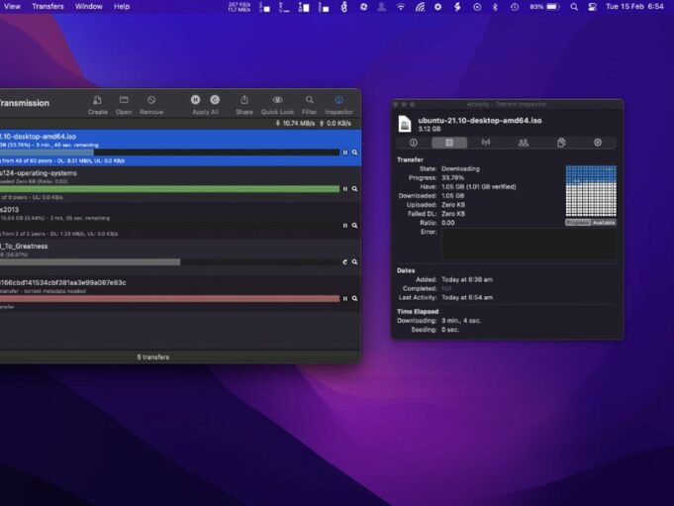The width and height of the screenshot is (674, 506).
Task: Select Available in pieces view toggle
Action: click(604, 223)
